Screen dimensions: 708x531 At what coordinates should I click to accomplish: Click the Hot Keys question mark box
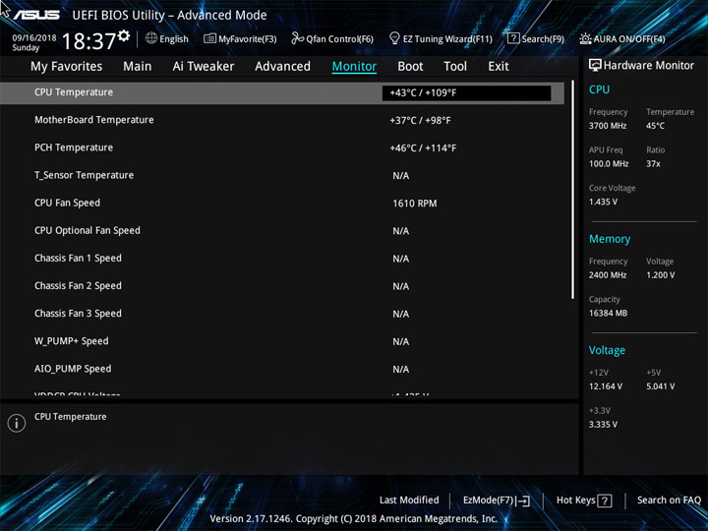pyautogui.click(x=605, y=501)
